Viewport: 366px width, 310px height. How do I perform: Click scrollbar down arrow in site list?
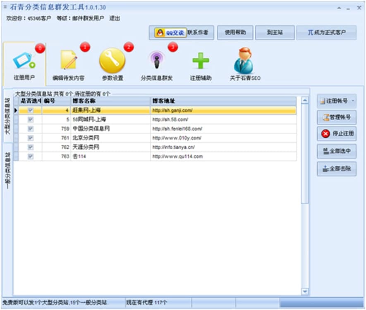[305, 291]
